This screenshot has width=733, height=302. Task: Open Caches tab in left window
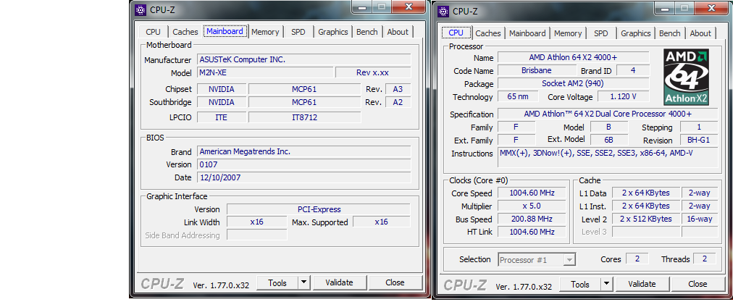pyautogui.click(x=185, y=32)
